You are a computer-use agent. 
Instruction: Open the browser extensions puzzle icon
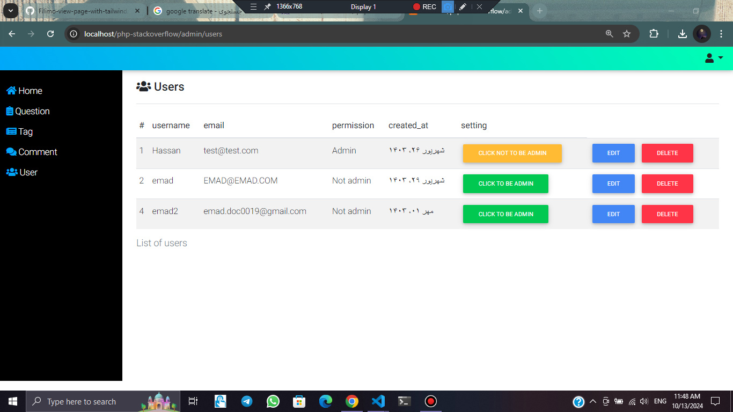click(654, 34)
